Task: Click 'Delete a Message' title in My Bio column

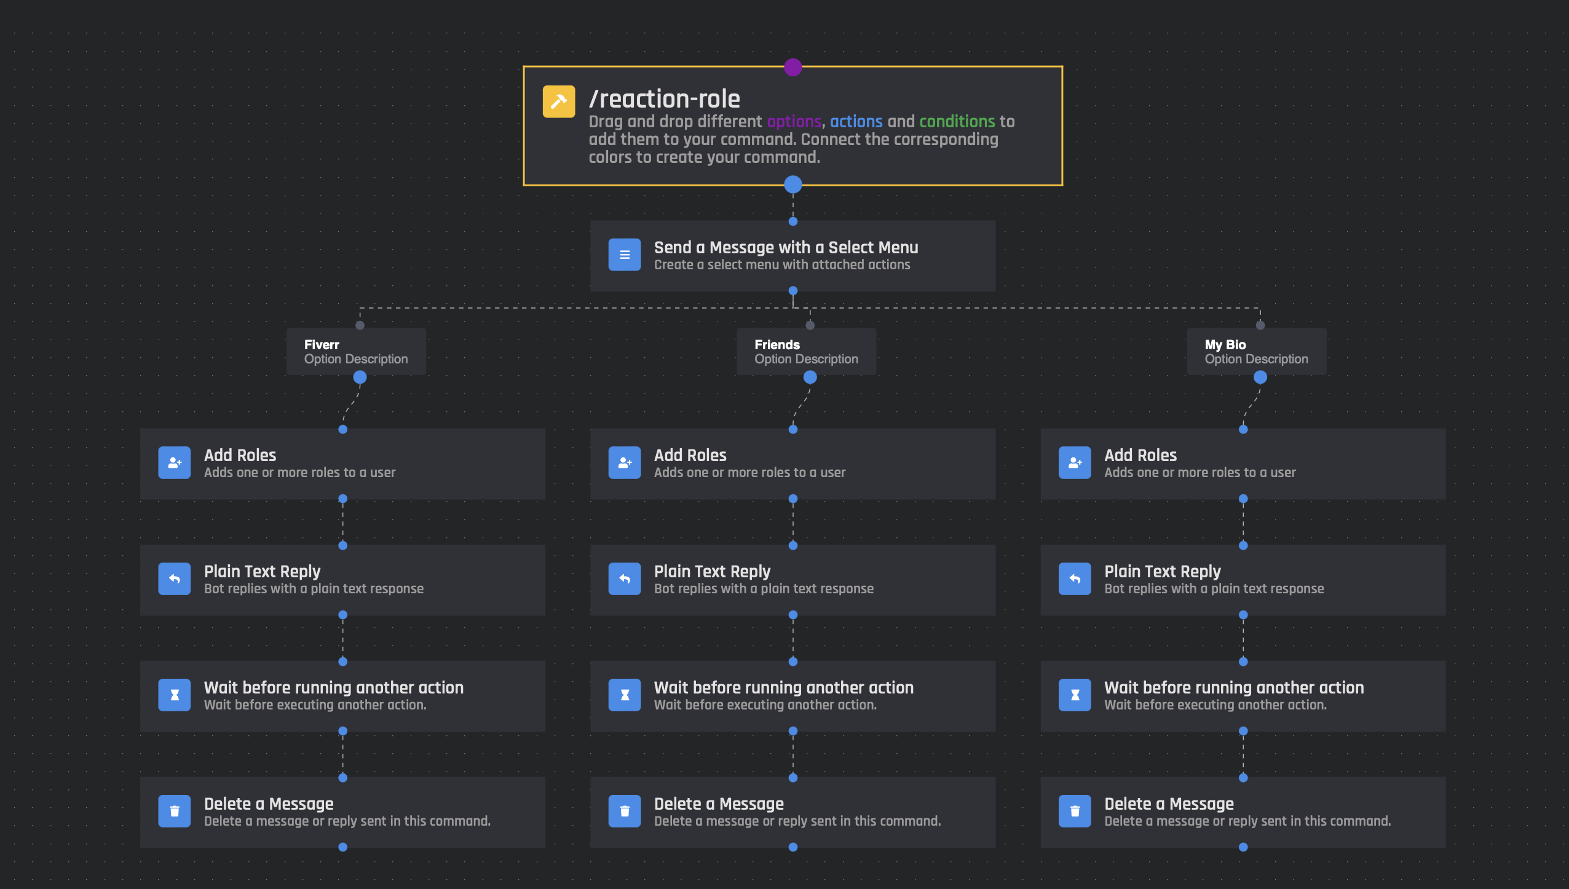Action: coord(1169,804)
